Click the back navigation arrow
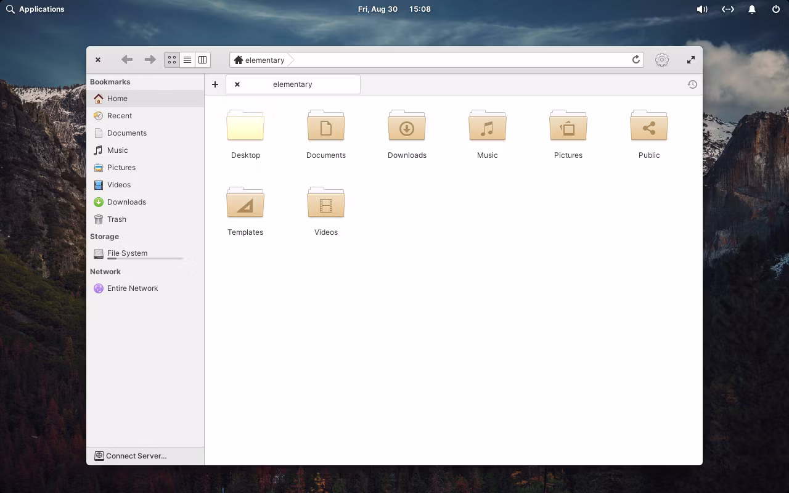This screenshot has width=789, height=493. click(x=127, y=60)
